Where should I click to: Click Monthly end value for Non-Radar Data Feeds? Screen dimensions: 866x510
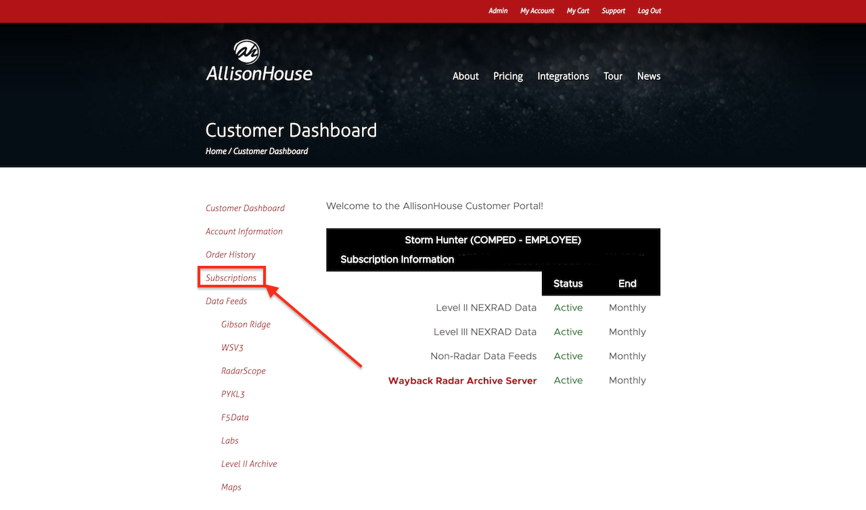627,356
